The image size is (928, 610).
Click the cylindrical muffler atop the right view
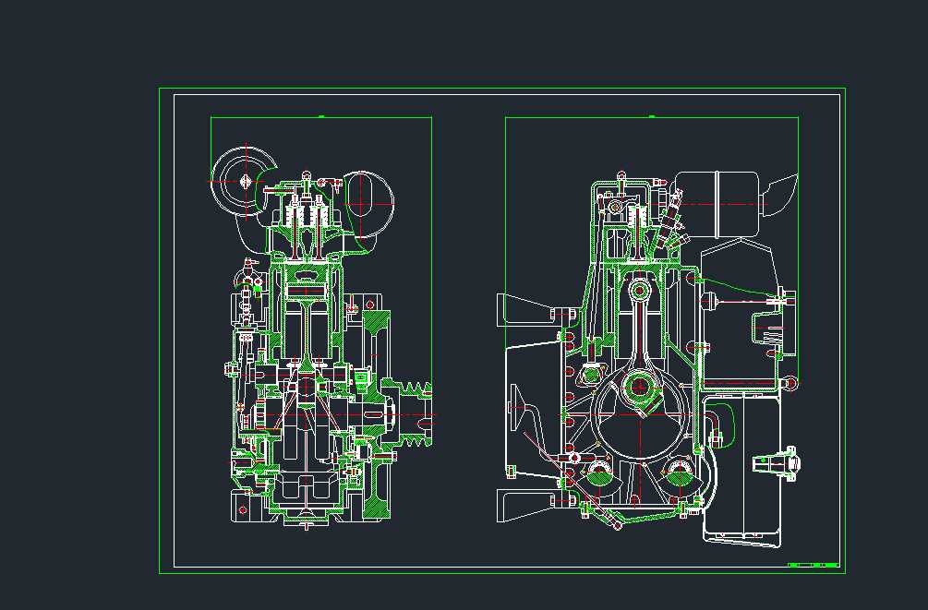tap(717, 204)
